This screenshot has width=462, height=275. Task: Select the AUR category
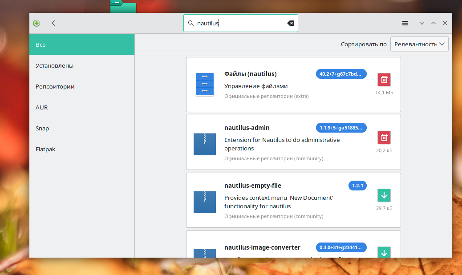[82, 107]
